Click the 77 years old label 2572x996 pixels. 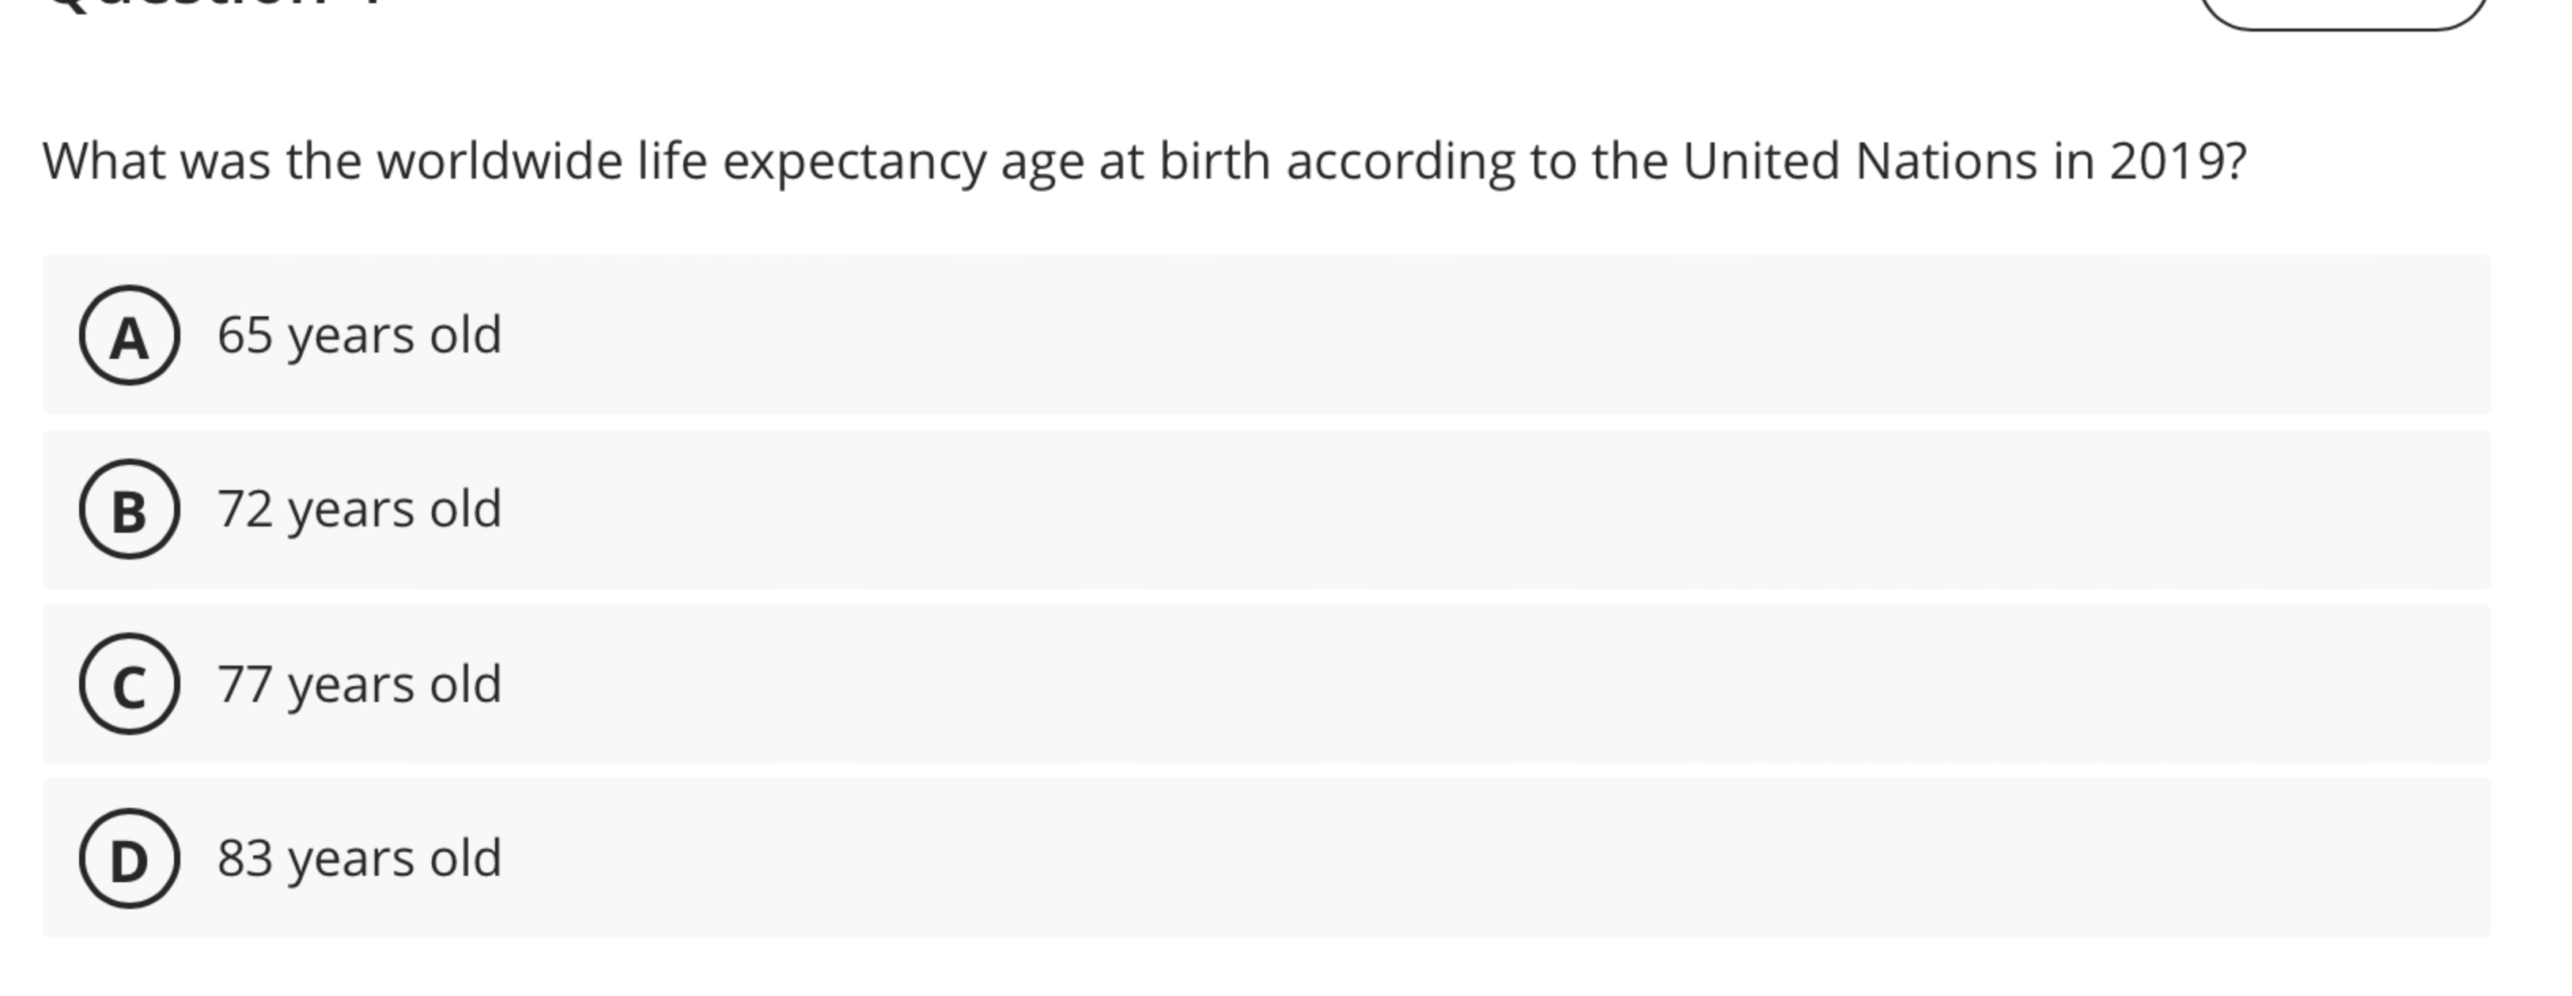(358, 683)
